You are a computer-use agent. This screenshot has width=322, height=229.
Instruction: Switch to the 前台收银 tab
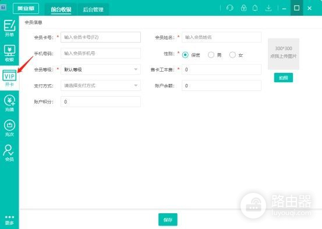(61, 9)
